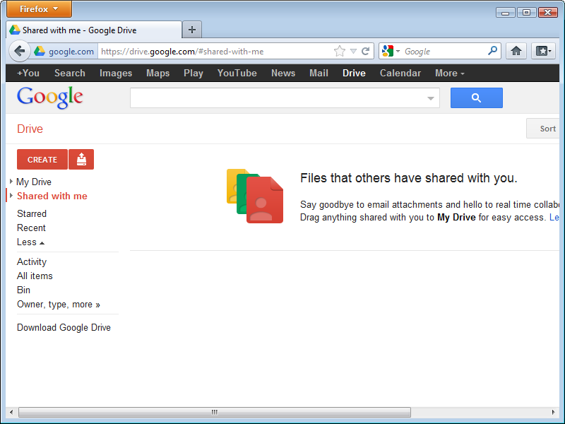Open Search in the Google bar
This screenshot has width=565, height=424.
click(x=70, y=73)
